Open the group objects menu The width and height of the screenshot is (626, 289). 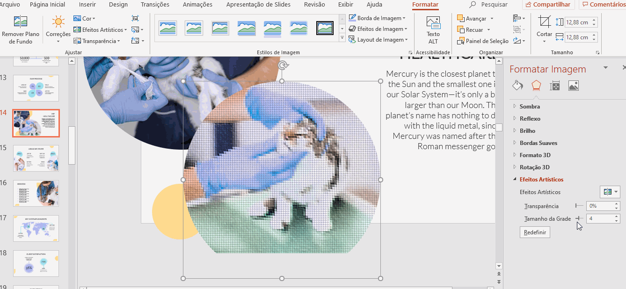(x=519, y=30)
